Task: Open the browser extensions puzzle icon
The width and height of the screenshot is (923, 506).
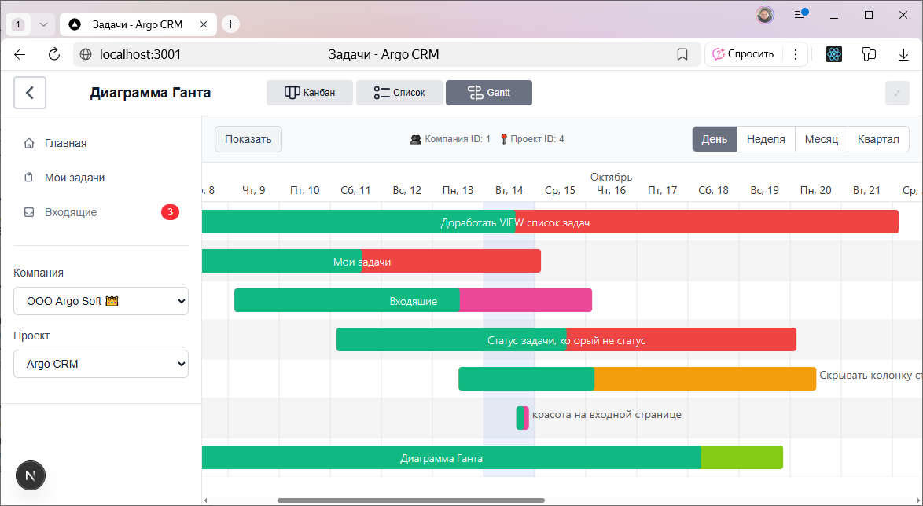Action: coord(869,54)
